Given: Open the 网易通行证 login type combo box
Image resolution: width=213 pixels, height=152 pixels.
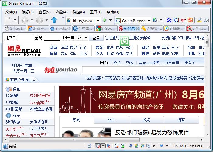Looking at the screenshot, I should point(75,38).
